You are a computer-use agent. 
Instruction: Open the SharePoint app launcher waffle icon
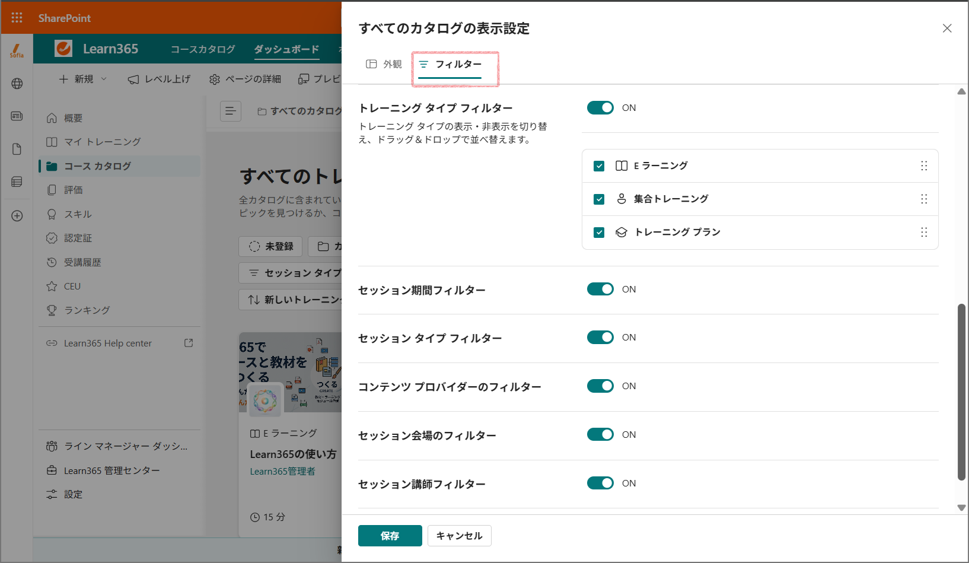coord(17,18)
